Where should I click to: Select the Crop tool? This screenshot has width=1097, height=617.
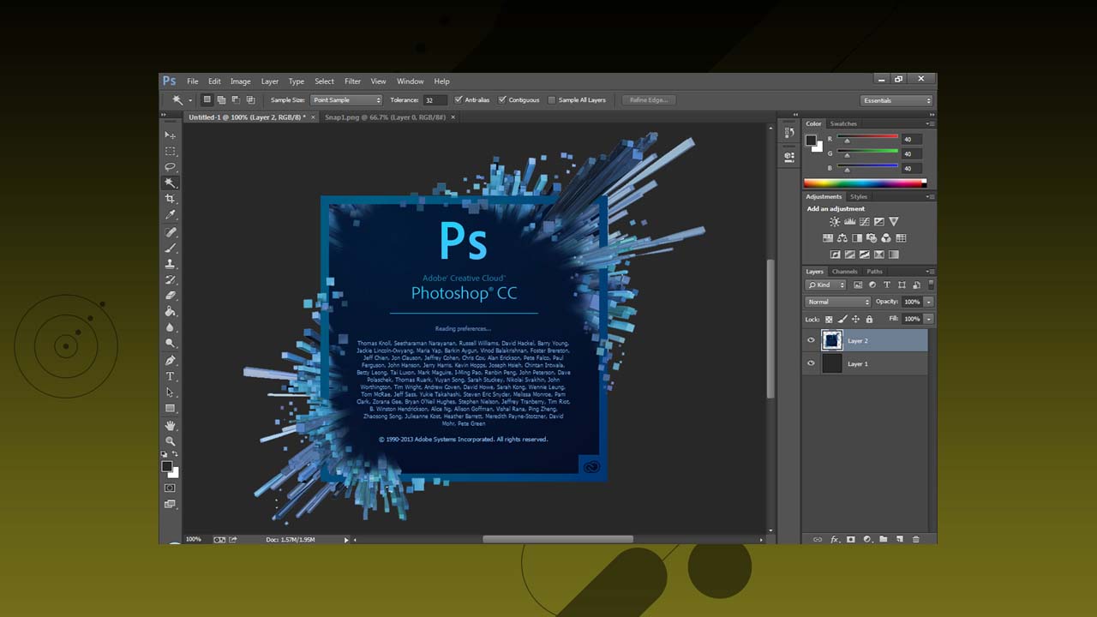[170, 199]
